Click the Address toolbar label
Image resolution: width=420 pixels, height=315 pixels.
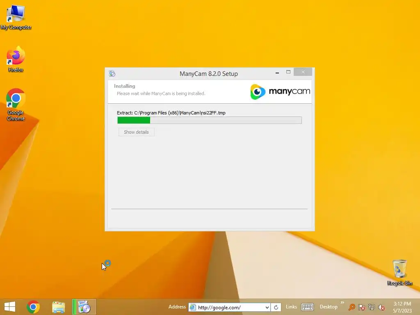pyautogui.click(x=177, y=307)
